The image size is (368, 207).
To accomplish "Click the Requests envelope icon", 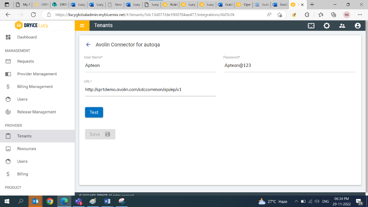I will 8,61.
